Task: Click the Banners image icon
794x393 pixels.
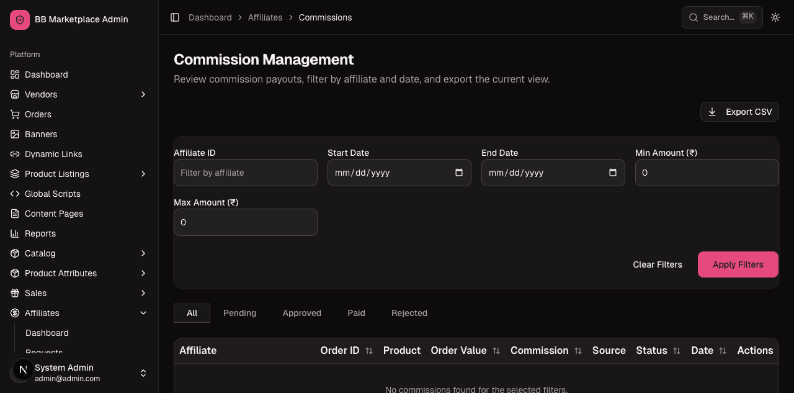Action: (15, 134)
